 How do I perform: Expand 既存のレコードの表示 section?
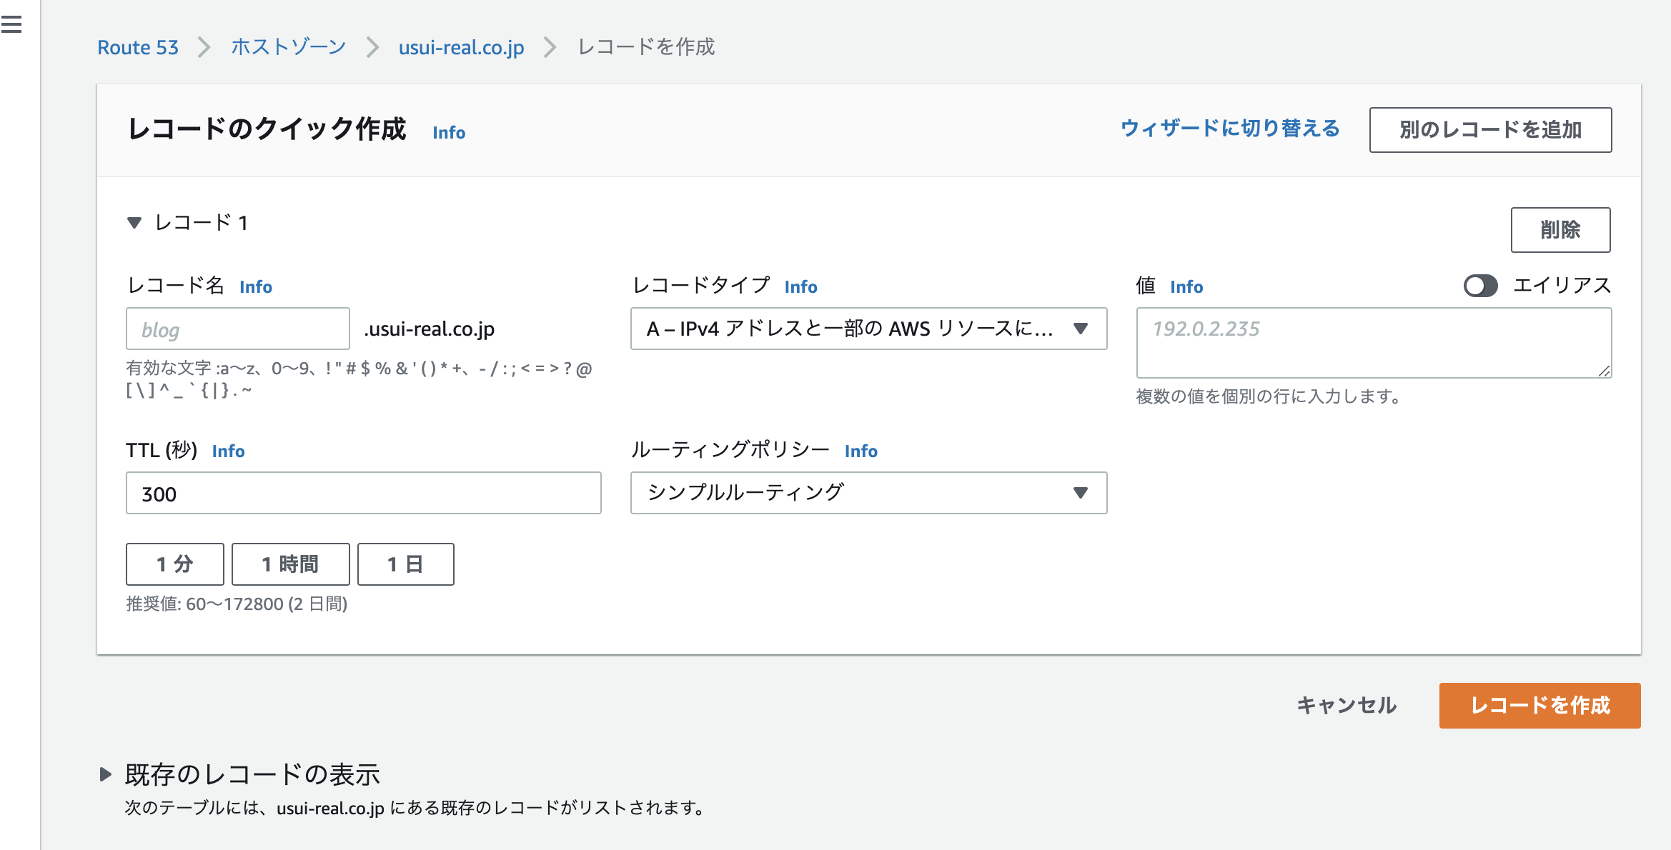(106, 774)
